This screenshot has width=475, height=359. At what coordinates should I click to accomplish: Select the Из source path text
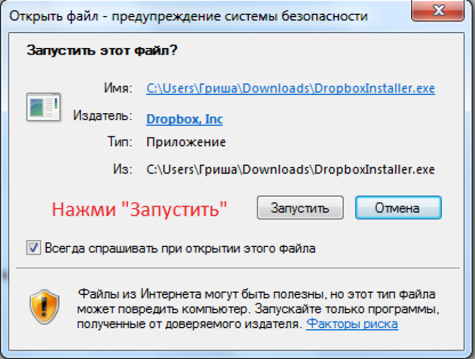coord(291,169)
